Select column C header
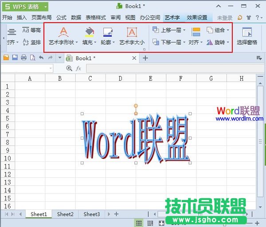Image resolution: width=266 pixels, height=227 pixels. (x=90, y=78)
